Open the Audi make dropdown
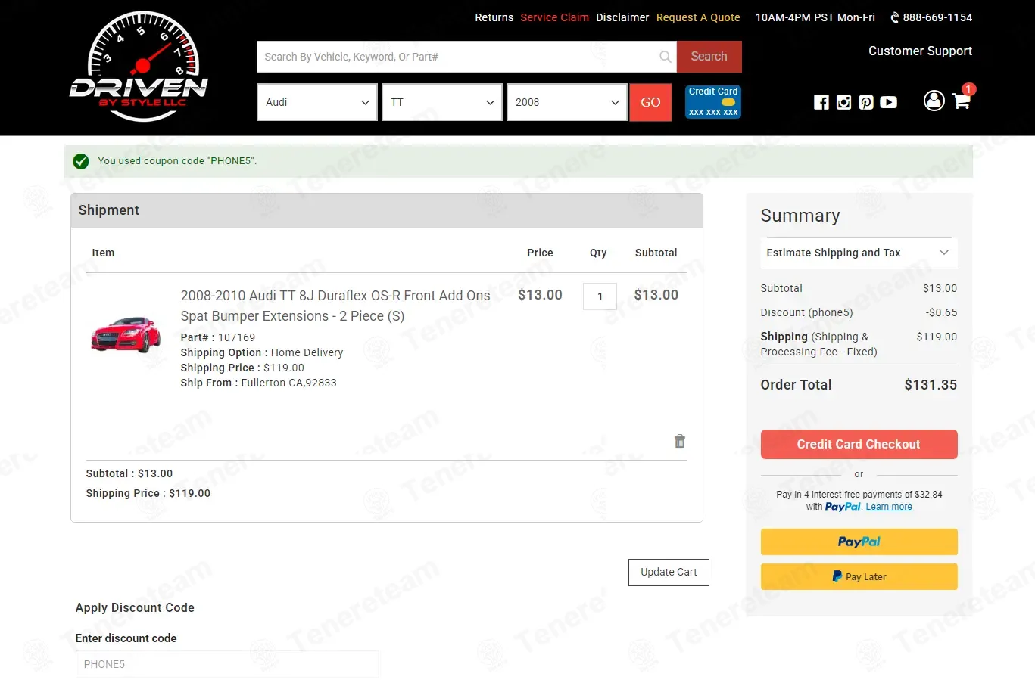This screenshot has height=686, width=1035. click(x=317, y=102)
